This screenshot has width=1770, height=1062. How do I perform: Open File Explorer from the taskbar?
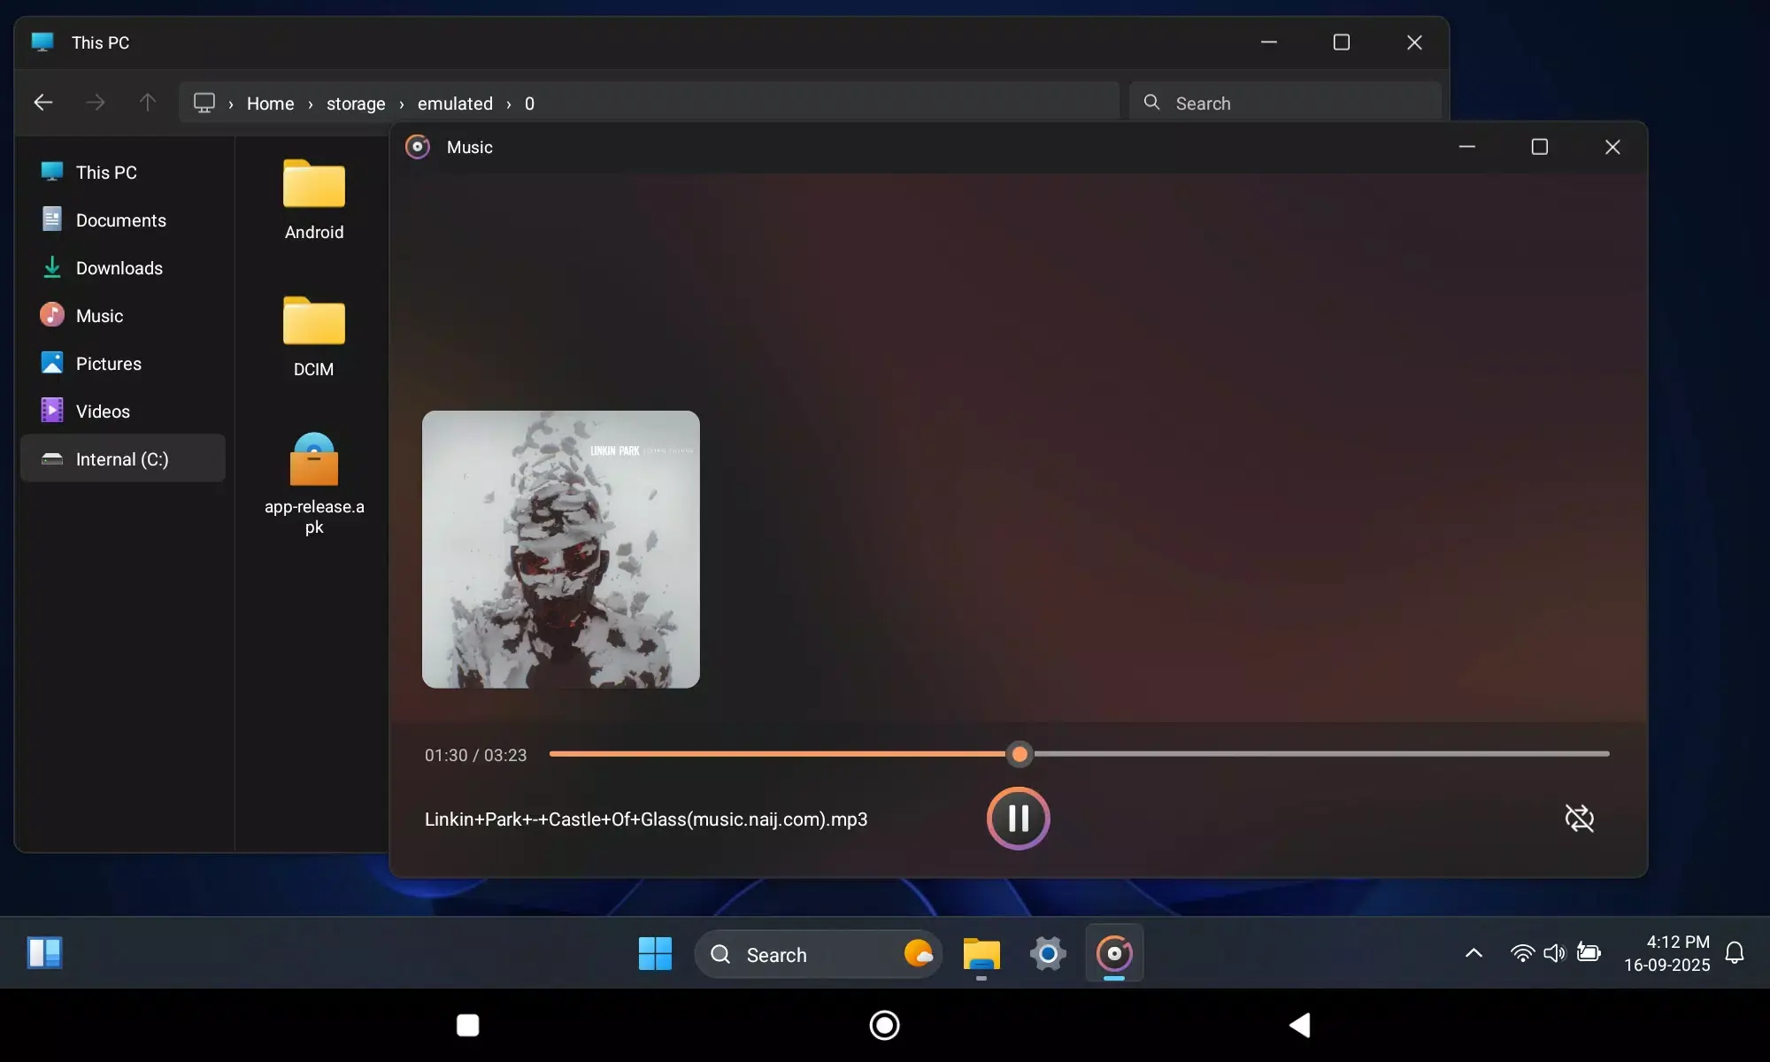[x=981, y=954]
